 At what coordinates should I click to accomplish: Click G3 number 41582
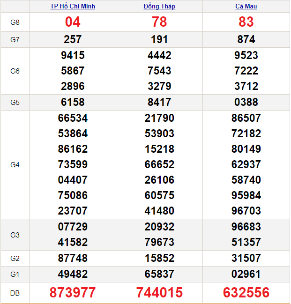(x=73, y=242)
